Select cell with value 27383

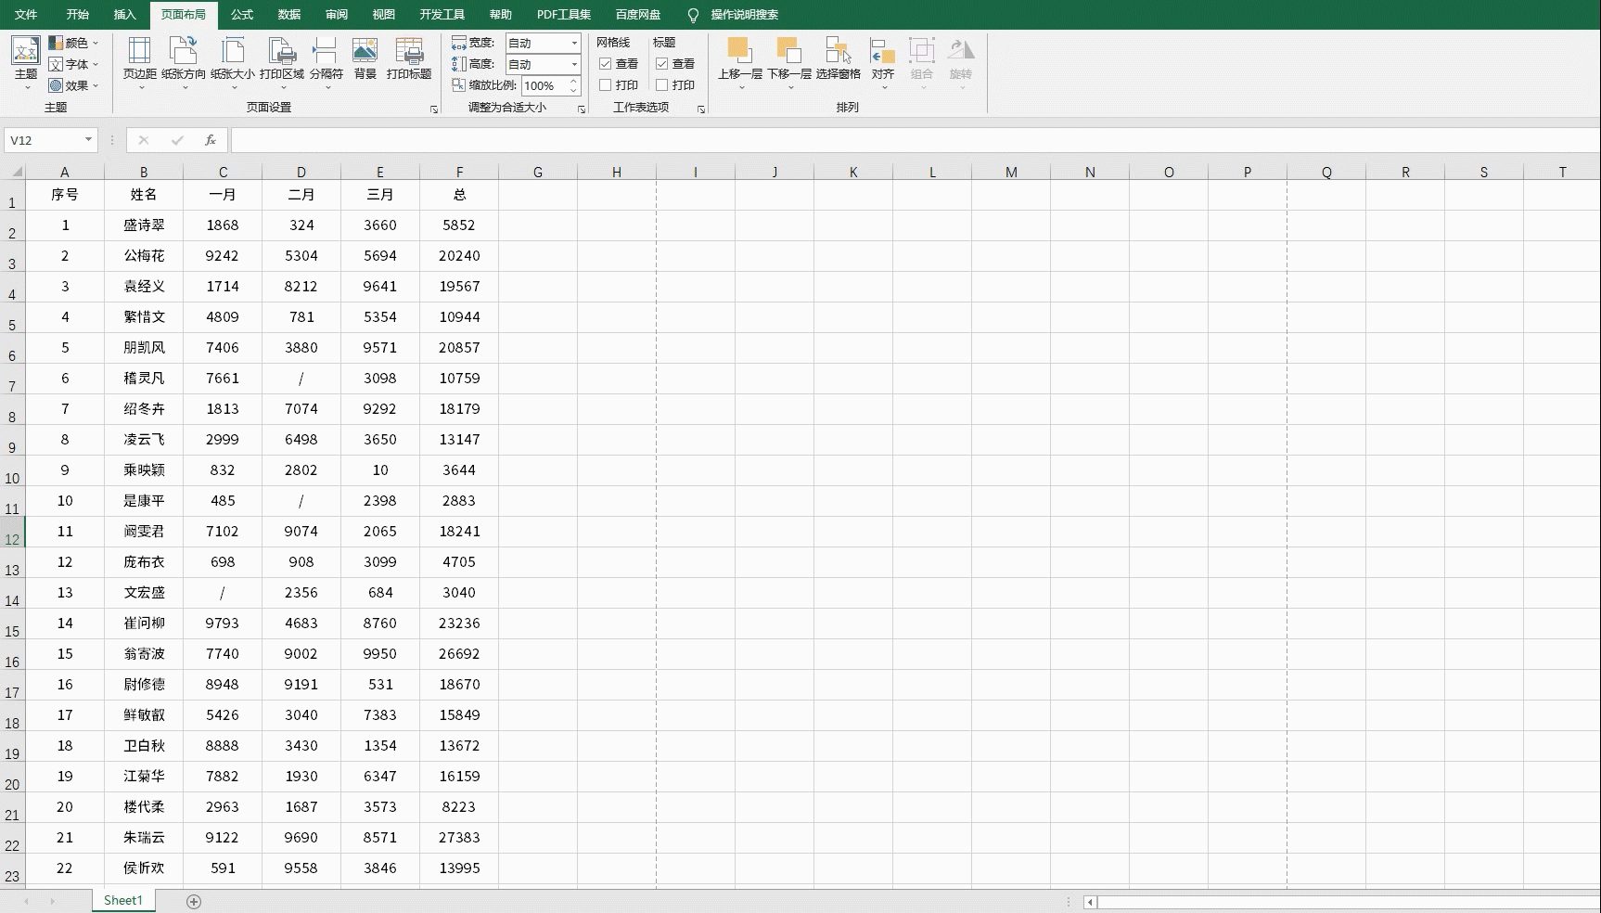click(459, 838)
